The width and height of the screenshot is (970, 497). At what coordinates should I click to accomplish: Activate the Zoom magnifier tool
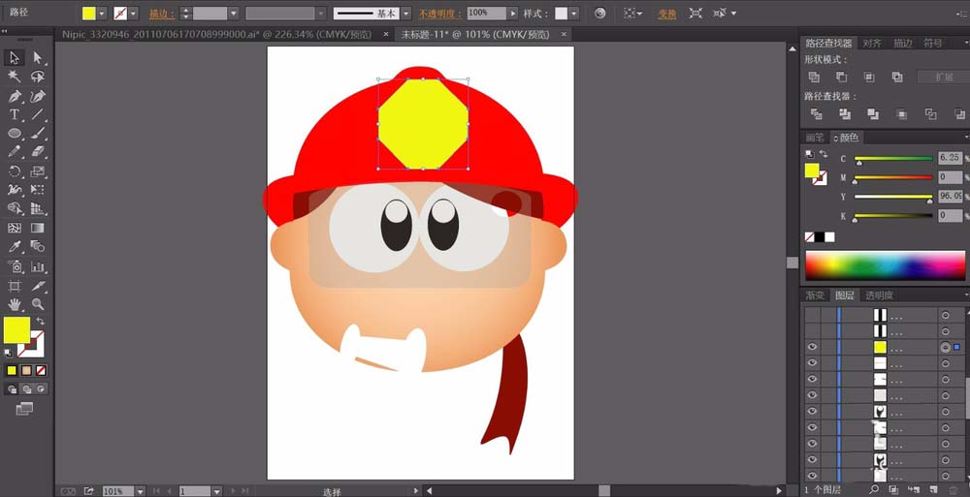point(38,304)
